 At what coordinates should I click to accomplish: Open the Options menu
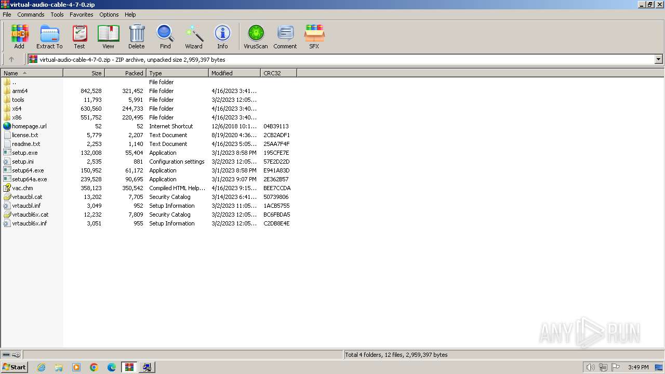tap(109, 15)
